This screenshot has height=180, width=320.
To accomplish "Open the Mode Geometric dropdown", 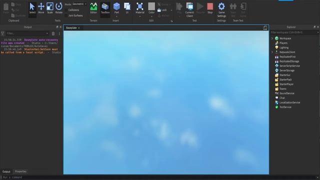I will 79,4.
